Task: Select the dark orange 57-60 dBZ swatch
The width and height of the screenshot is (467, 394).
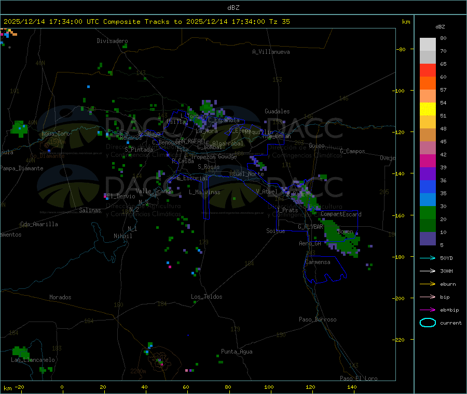Action: click(x=428, y=83)
